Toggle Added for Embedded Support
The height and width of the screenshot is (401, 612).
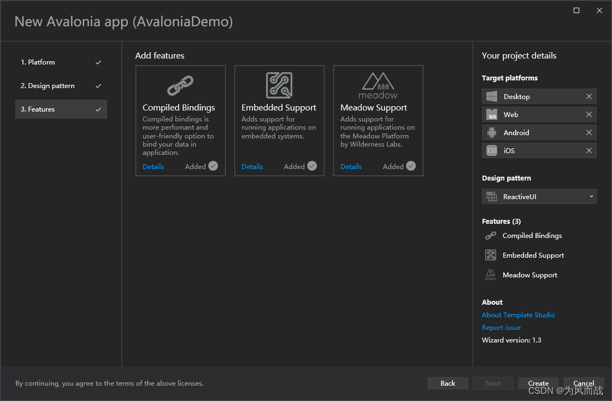[x=313, y=166]
